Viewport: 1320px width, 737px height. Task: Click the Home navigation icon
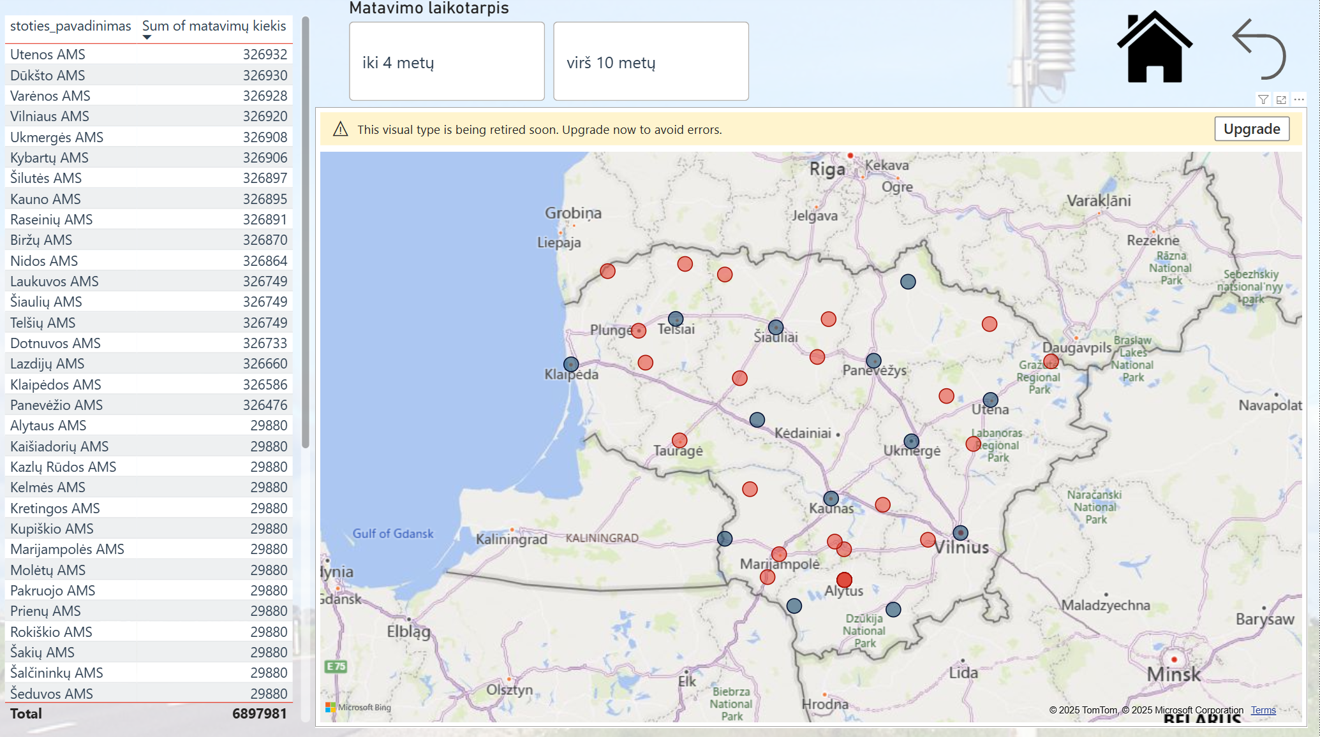(x=1153, y=48)
